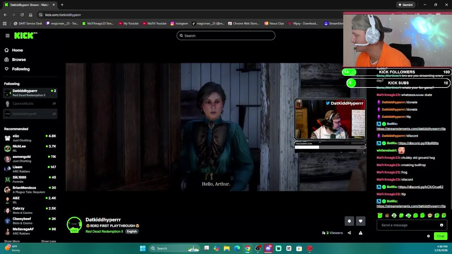Open Chrome Web Store bookmark
This screenshot has width=452, height=254.
click(x=244, y=24)
